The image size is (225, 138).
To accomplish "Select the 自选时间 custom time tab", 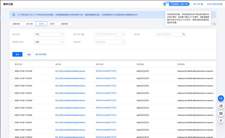I will (64, 24).
